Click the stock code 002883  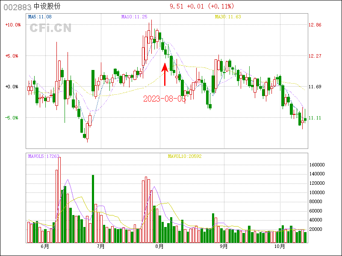click(17, 7)
